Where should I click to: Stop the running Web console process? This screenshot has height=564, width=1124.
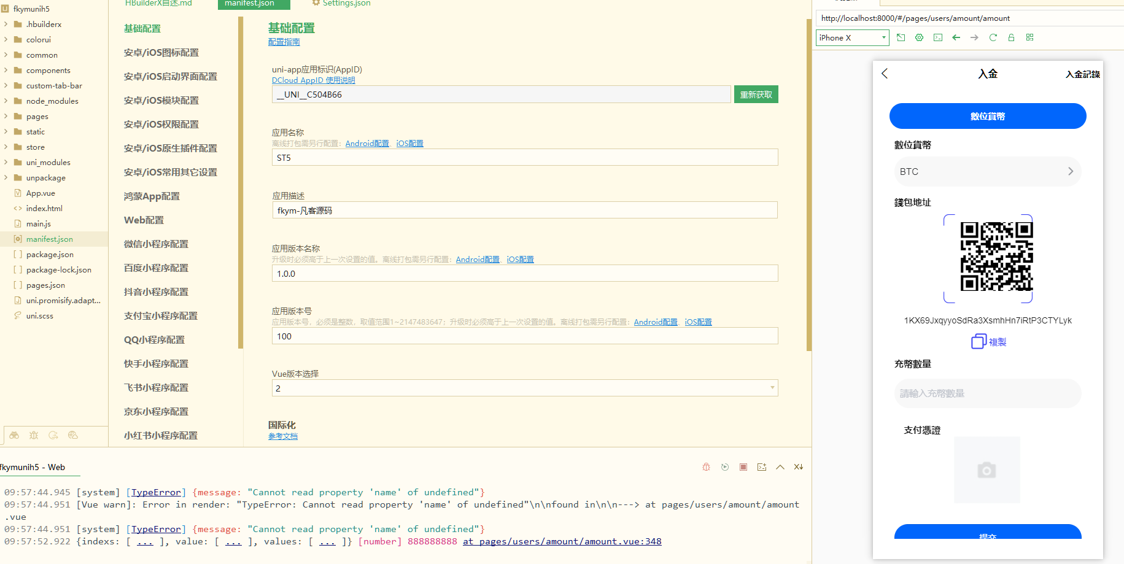point(743,467)
